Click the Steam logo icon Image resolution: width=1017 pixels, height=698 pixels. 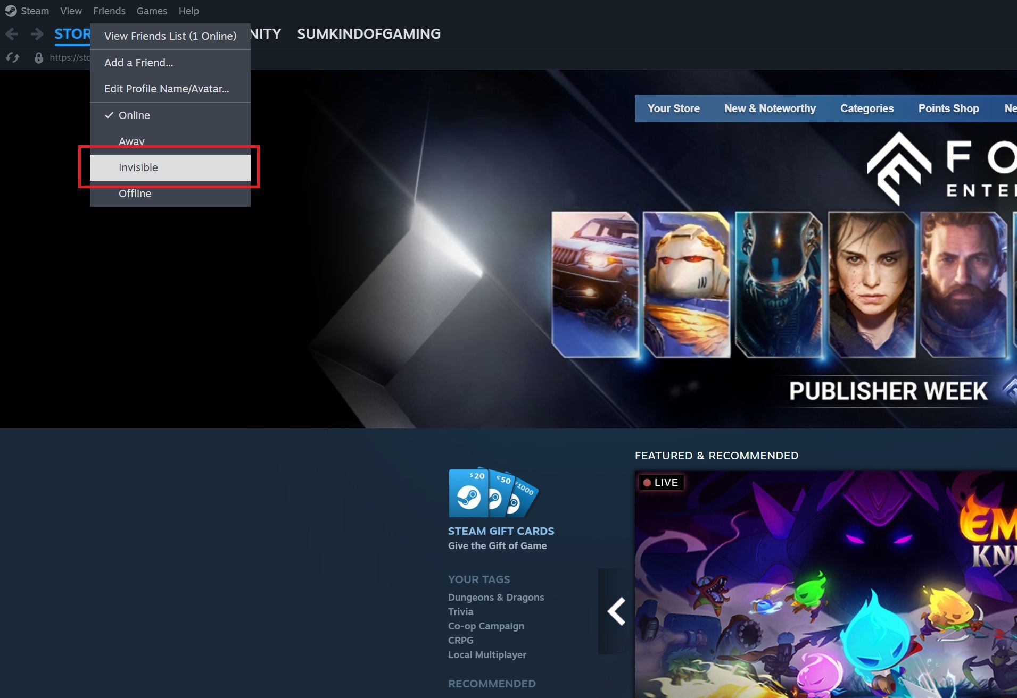(x=11, y=11)
